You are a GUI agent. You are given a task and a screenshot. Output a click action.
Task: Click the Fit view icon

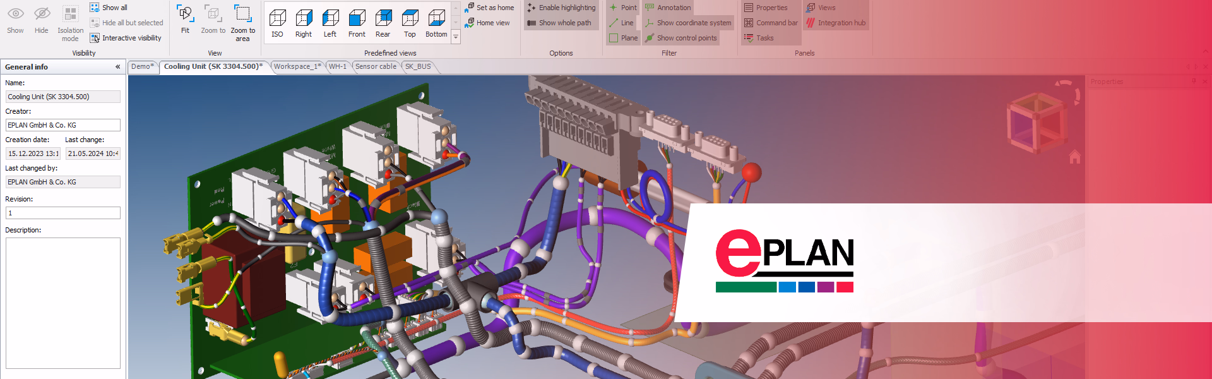[185, 19]
